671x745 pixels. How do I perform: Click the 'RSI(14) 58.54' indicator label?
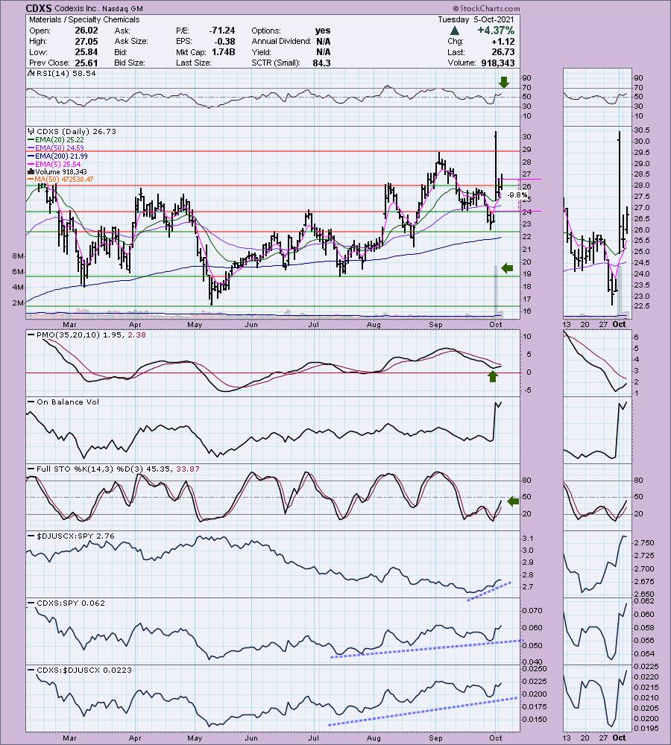pos(66,73)
